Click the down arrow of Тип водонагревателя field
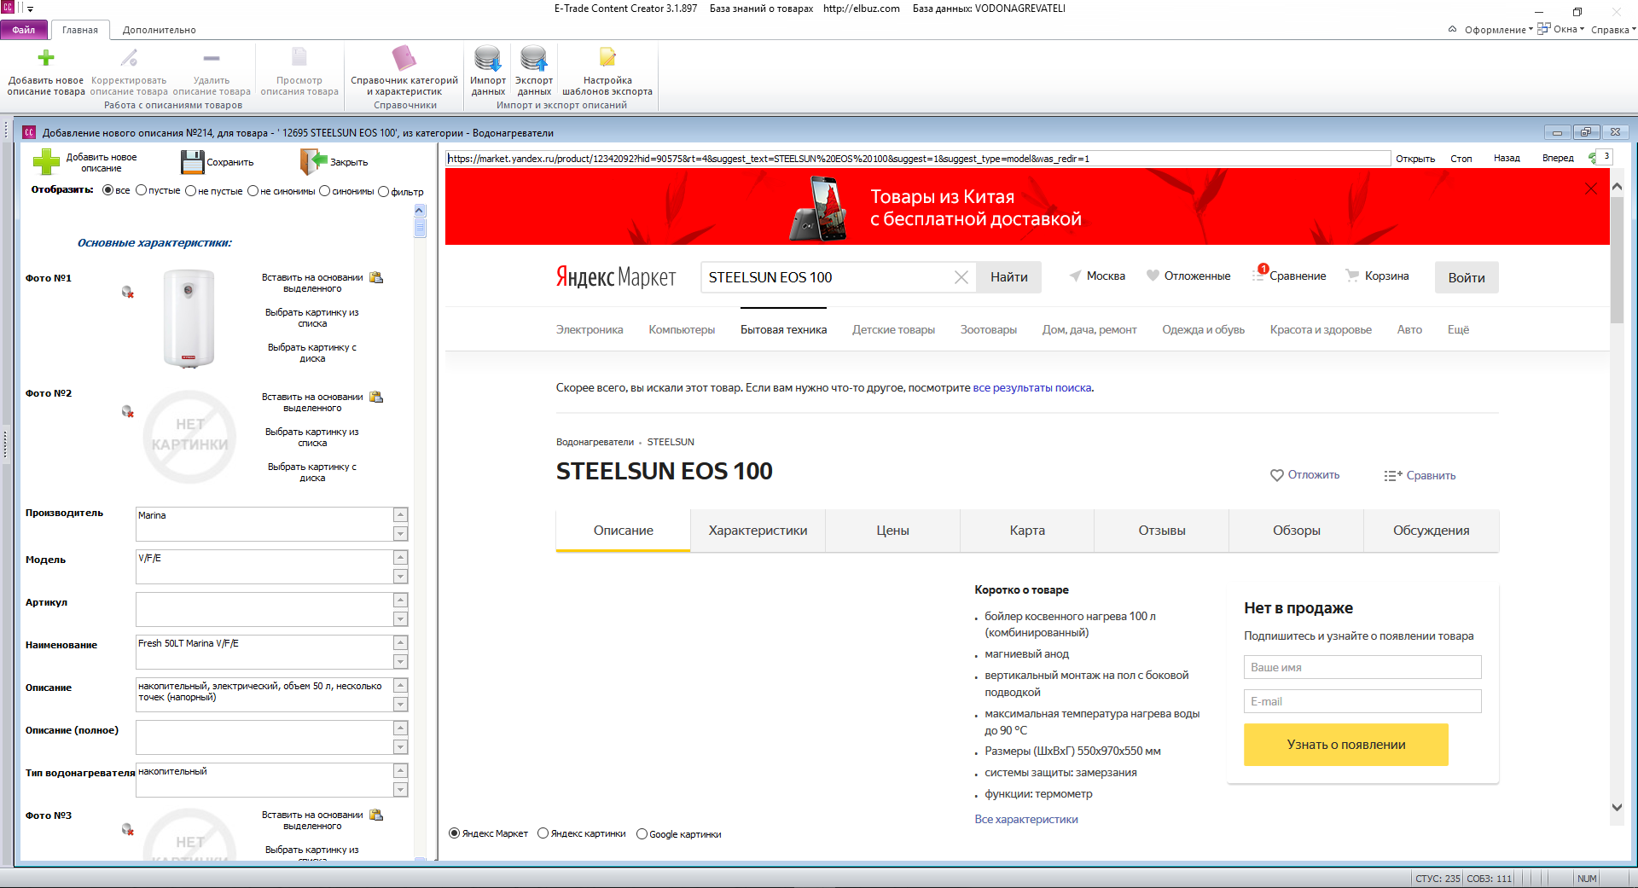1638x888 pixels. tap(400, 790)
